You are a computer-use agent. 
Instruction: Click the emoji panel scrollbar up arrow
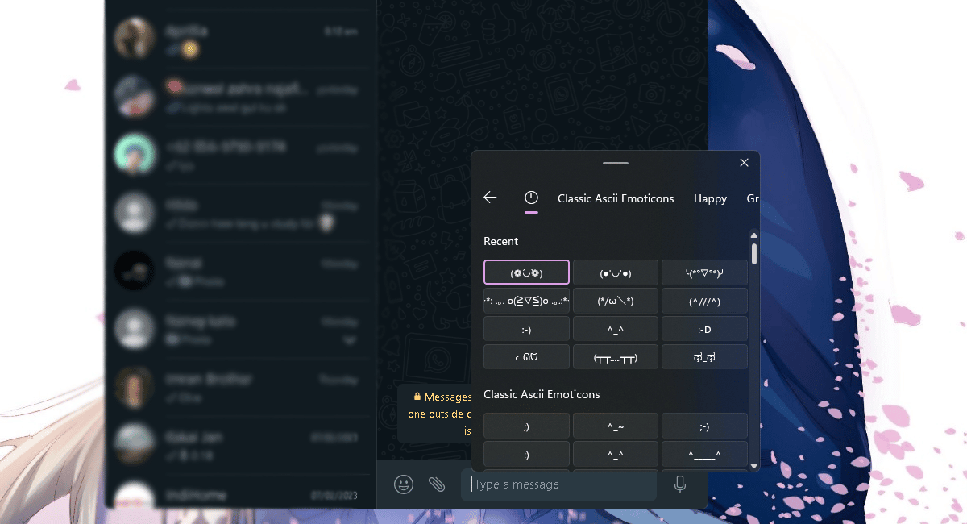(754, 235)
